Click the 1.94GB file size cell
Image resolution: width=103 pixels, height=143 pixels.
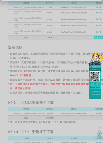49,13
